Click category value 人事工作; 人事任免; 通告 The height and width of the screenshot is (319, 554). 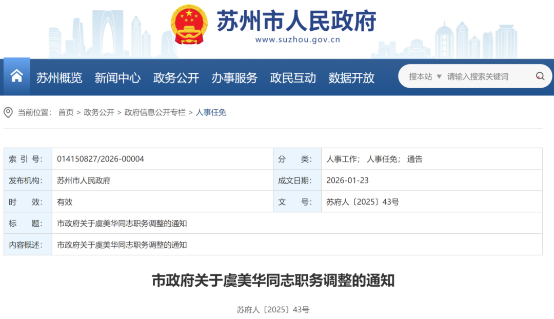pos(374,159)
